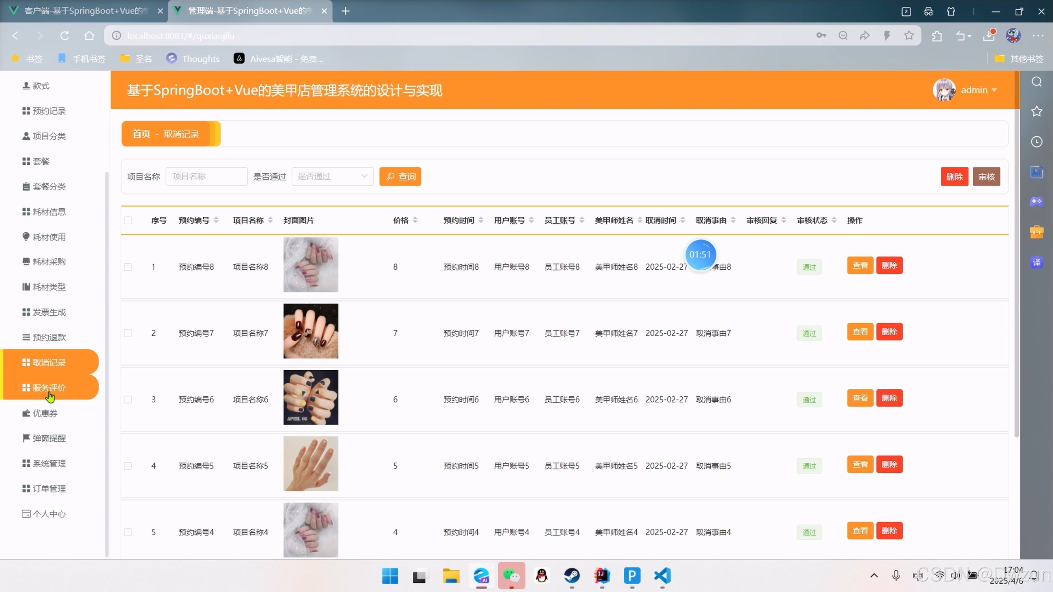The image size is (1053, 592).
Task: Click the downloads icon in toolbar
Action: (989, 36)
